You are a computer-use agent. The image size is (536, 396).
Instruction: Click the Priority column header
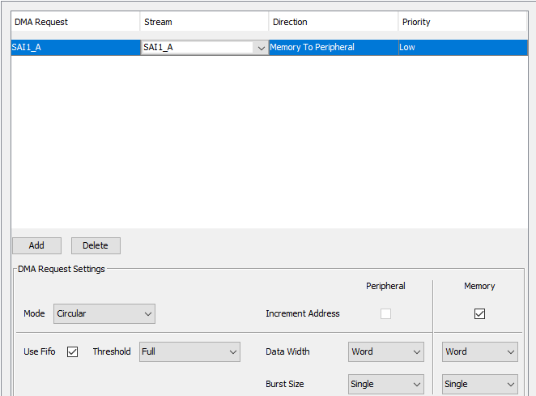pos(463,22)
